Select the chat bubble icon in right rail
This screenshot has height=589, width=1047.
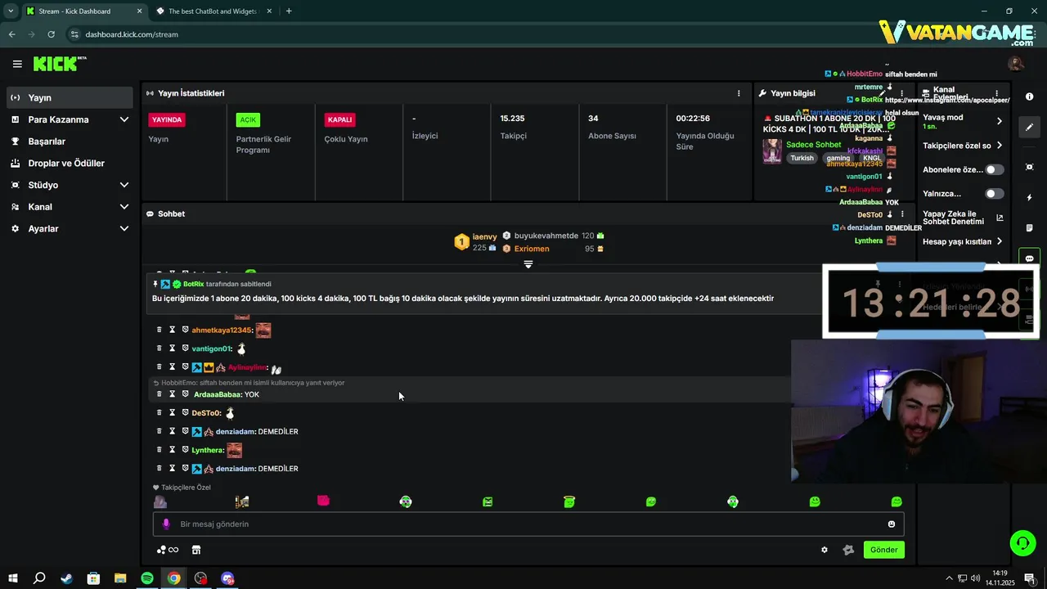1029,259
